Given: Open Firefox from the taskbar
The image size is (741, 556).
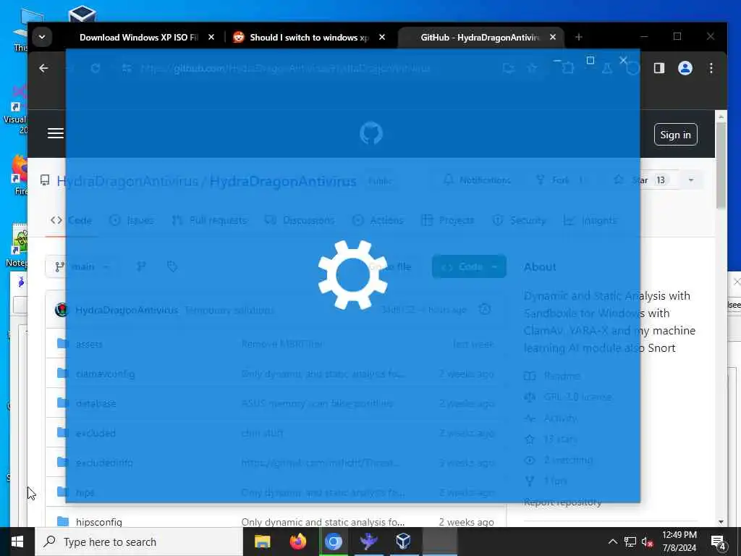Looking at the screenshot, I should click(x=297, y=542).
